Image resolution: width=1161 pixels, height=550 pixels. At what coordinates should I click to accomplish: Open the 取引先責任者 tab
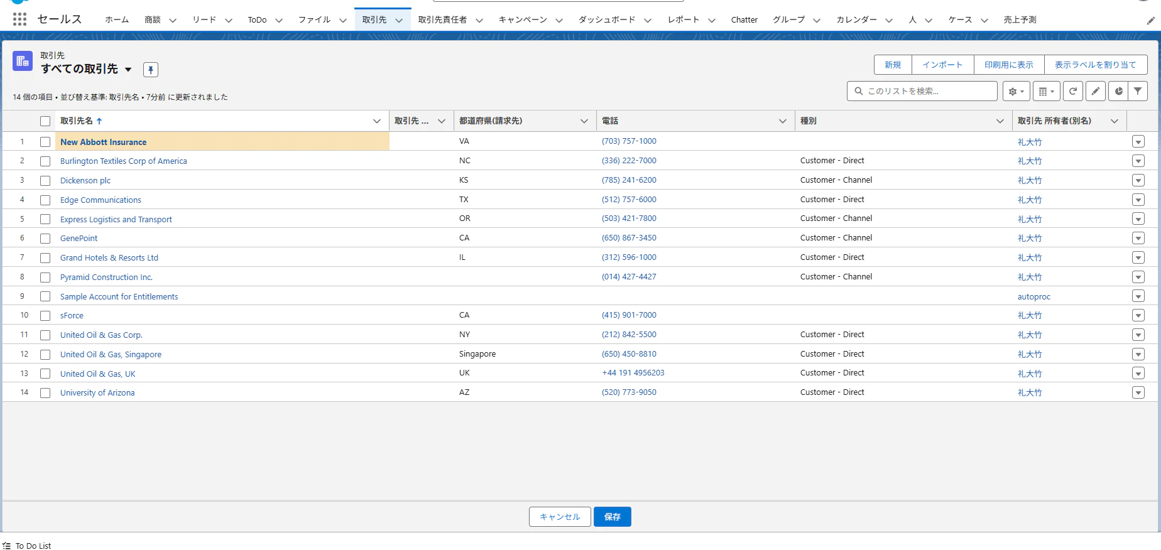[443, 20]
